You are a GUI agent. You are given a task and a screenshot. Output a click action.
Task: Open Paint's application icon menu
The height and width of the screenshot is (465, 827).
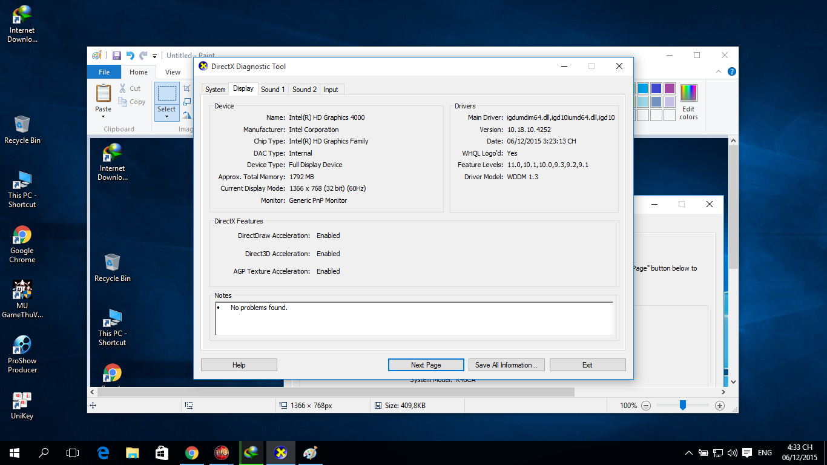coord(96,56)
